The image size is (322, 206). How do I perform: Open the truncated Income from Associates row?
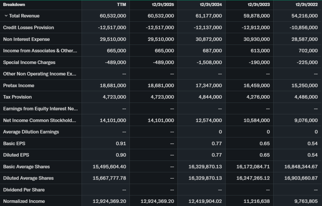click(40, 51)
